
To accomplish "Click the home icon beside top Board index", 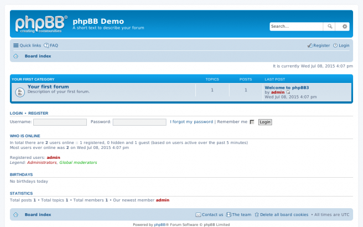I will (x=16, y=56).
